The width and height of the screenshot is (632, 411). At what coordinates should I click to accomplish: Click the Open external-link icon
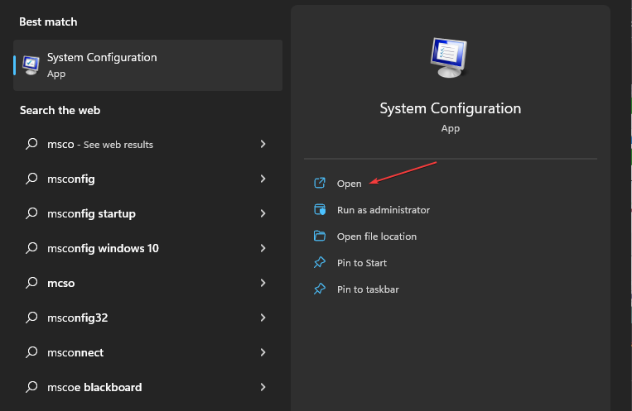click(320, 184)
